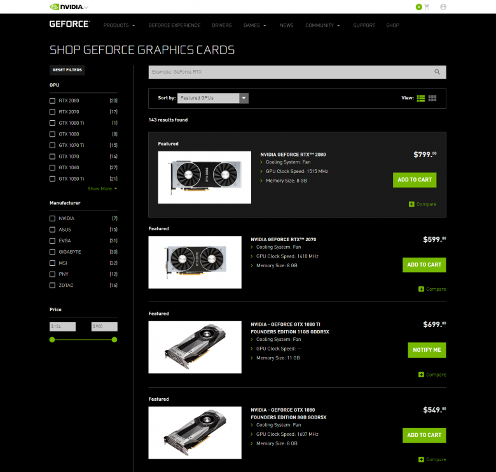Switch to grid view icon
The height and width of the screenshot is (472, 496).
pos(432,98)
